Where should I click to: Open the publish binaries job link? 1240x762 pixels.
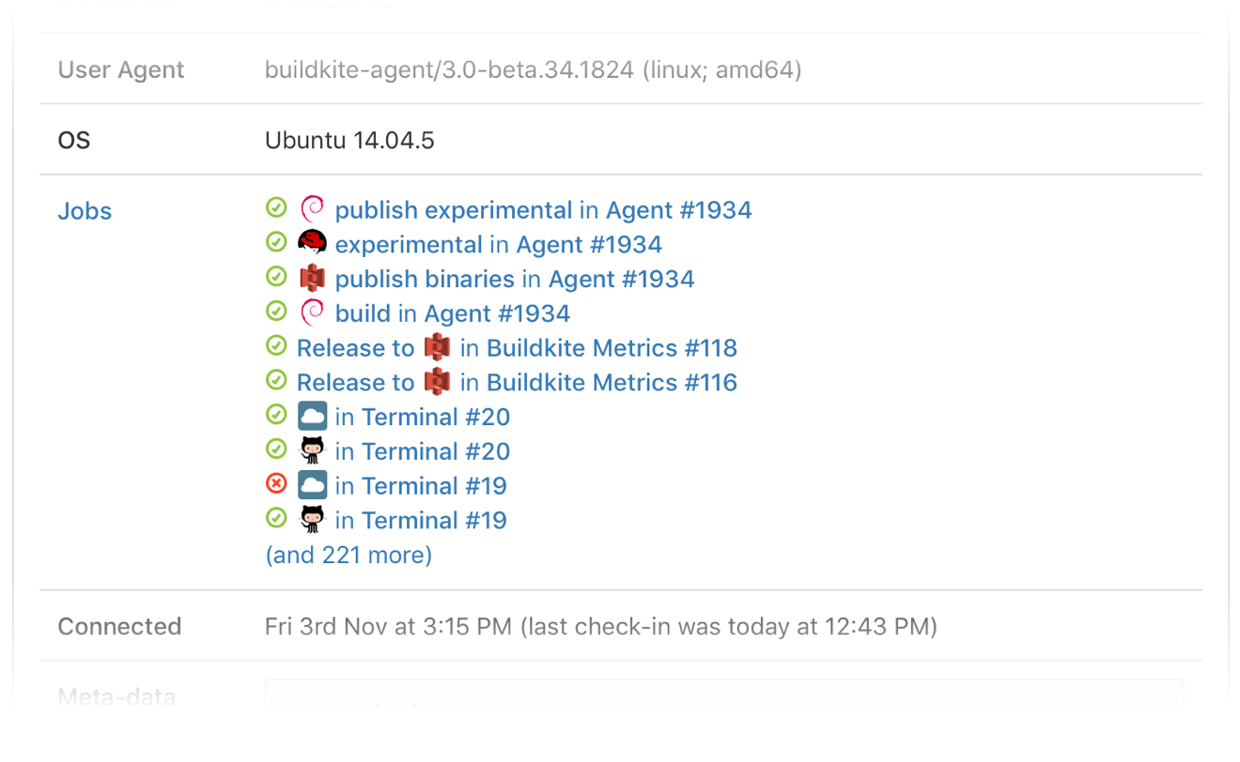click(425, 279)
